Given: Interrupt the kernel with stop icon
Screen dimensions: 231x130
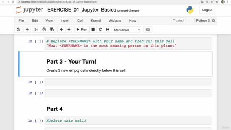Looking at the screenshot, I should (93, 30).
